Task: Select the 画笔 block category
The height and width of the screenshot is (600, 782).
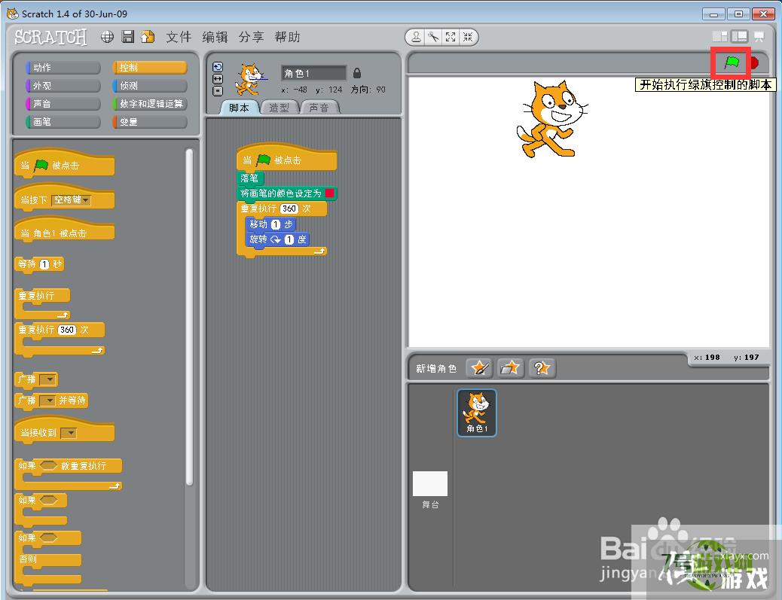Action: 63,122
